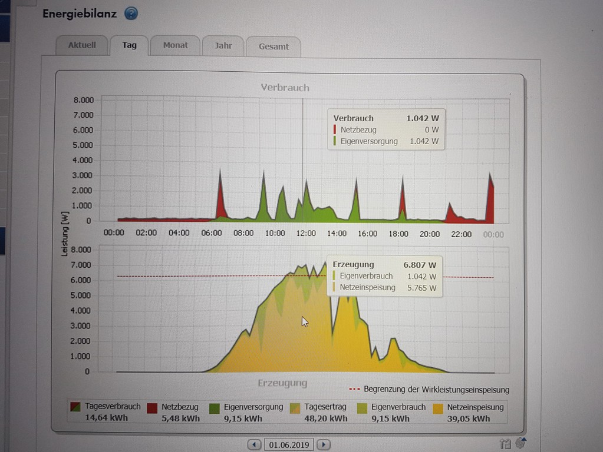Toggle the green Eigenversorgung legend swatch

(x=215, y=408)
